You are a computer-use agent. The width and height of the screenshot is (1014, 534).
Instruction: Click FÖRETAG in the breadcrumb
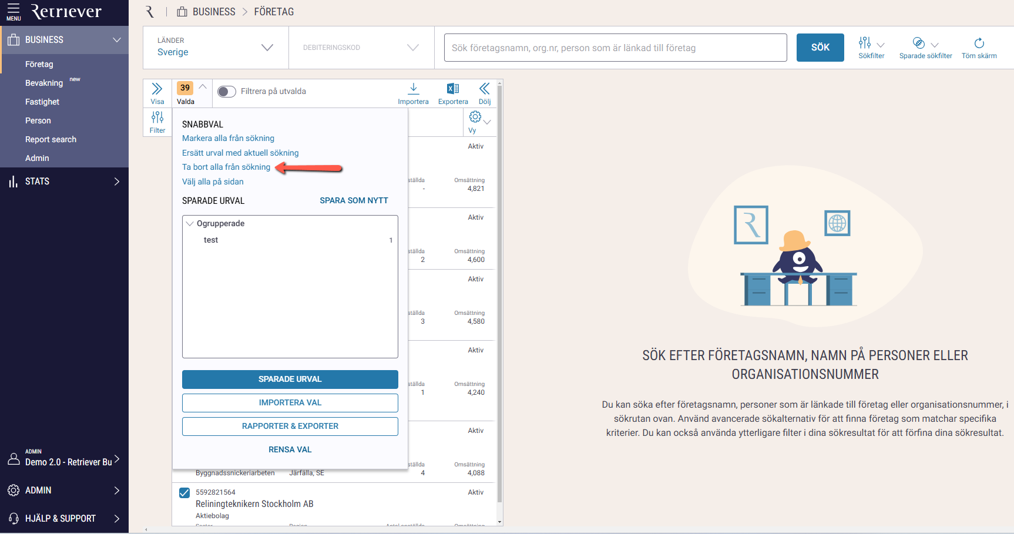point(274,12)
